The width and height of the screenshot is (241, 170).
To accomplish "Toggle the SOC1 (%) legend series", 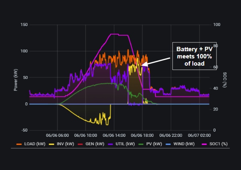I will pyautogui.click(x=214, y=144).
